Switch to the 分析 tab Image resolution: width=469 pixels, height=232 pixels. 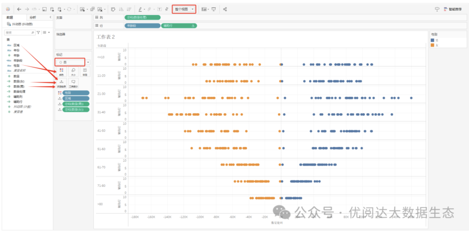tap(33, 17)
